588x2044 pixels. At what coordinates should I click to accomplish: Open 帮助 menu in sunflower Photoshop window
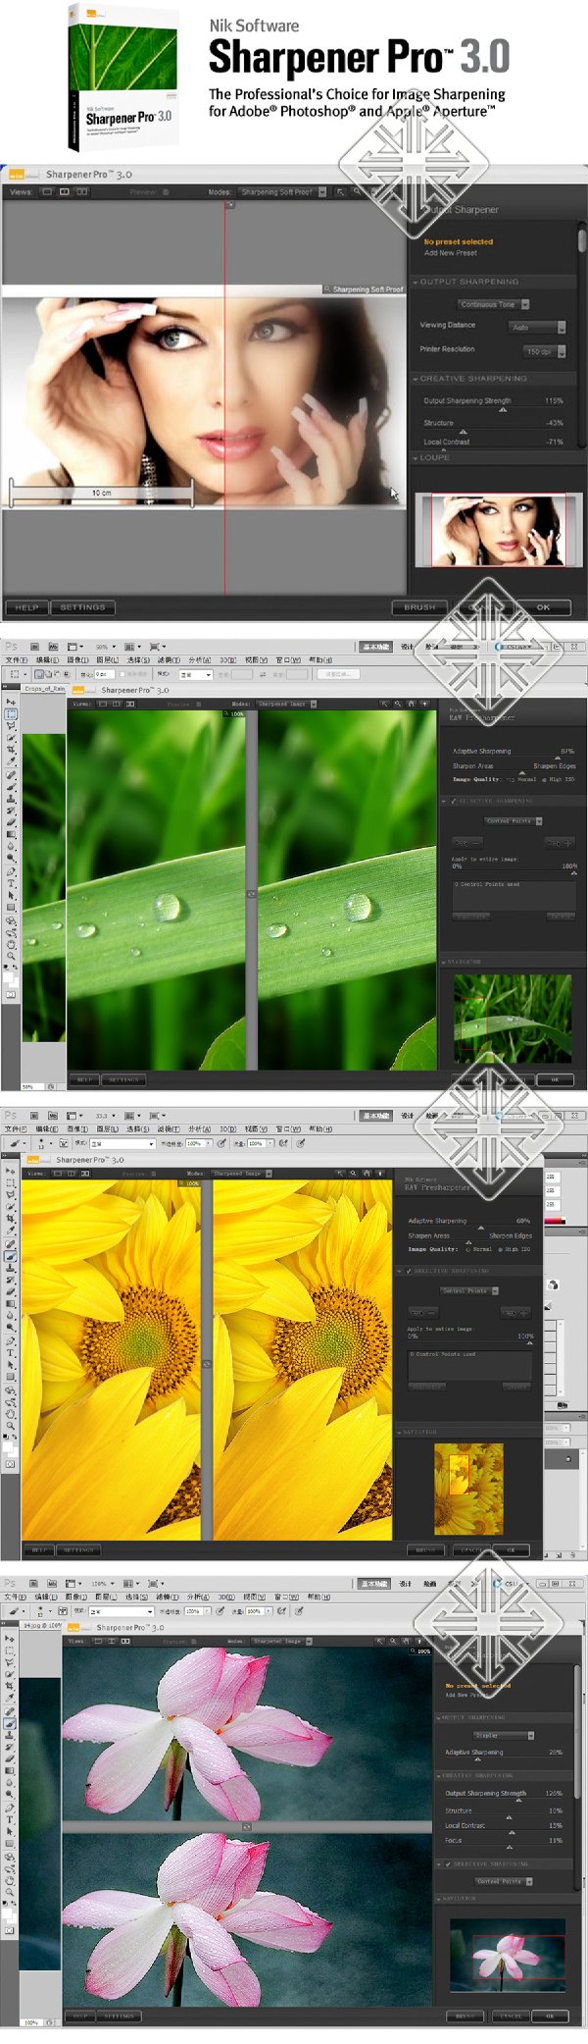(320, 1129)
